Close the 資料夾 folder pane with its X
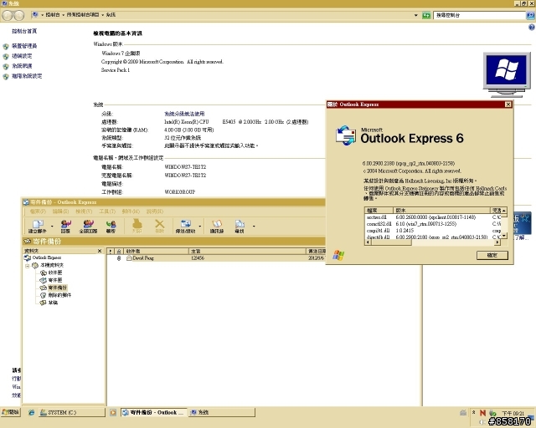Image resolution: width=536 pixels, height=428 pixels. click(100, 251)
